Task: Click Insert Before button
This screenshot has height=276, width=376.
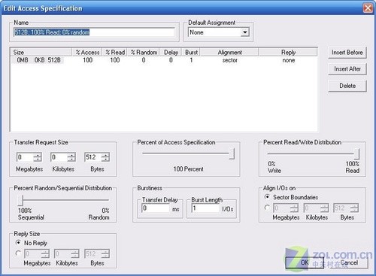Action: (347, 53)
